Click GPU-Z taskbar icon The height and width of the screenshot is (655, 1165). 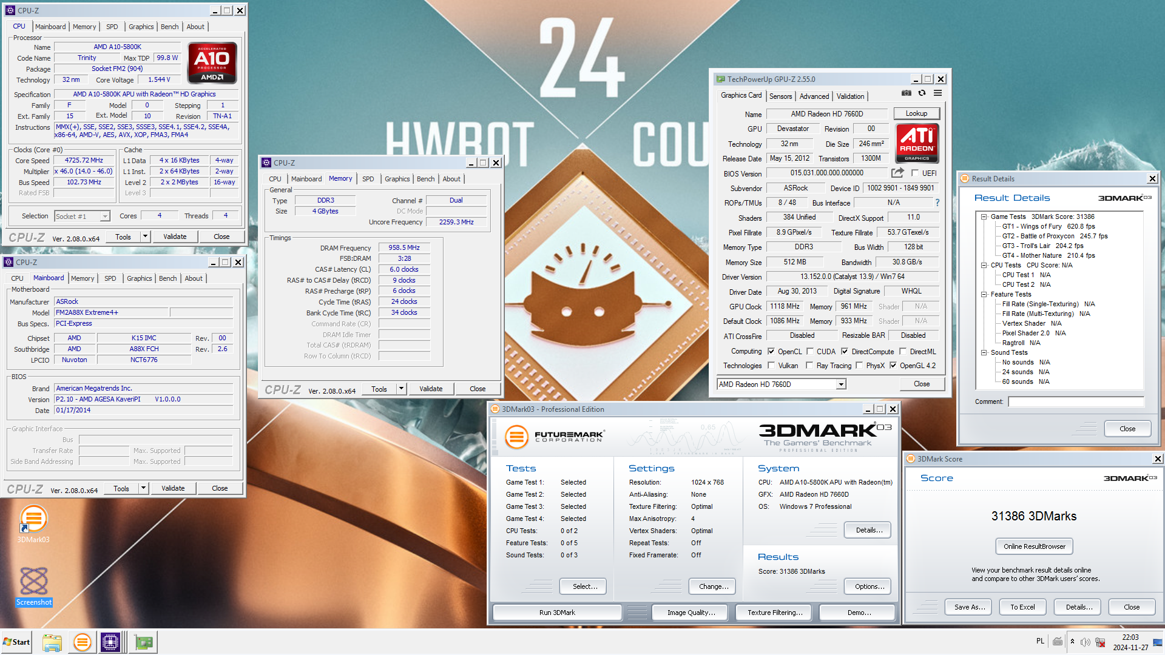[x=144, y=642]
